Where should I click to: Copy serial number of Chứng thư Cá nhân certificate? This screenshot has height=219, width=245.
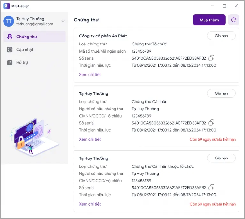pos(211,123)
